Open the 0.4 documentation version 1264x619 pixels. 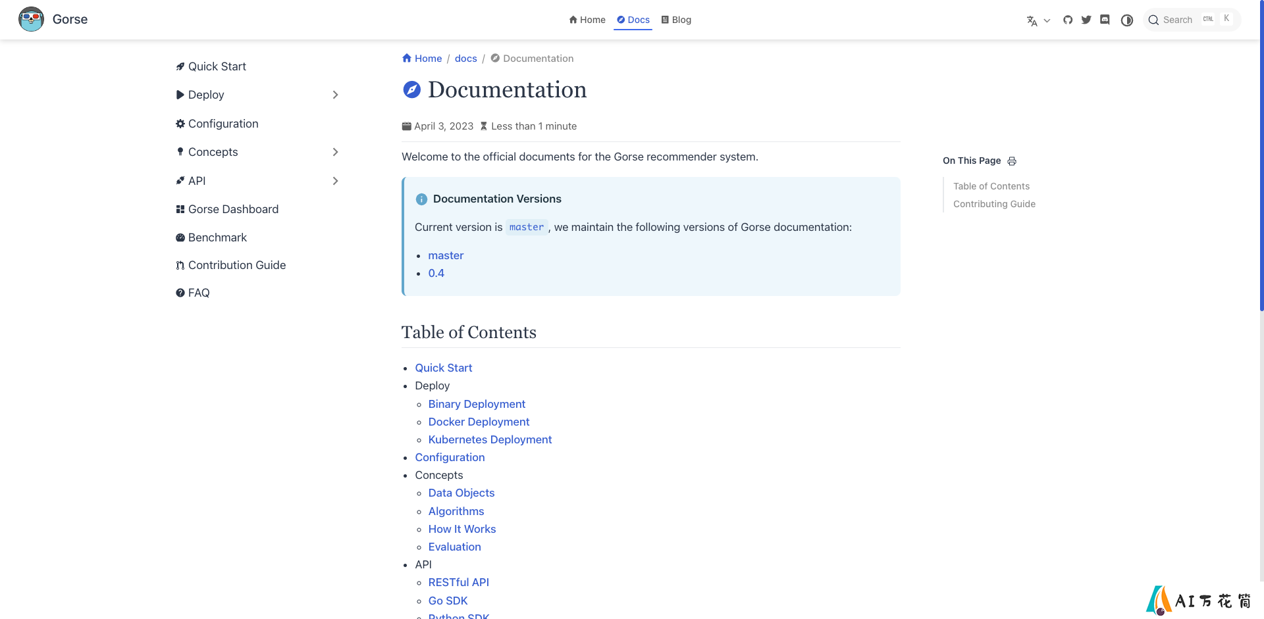point(436,273)
